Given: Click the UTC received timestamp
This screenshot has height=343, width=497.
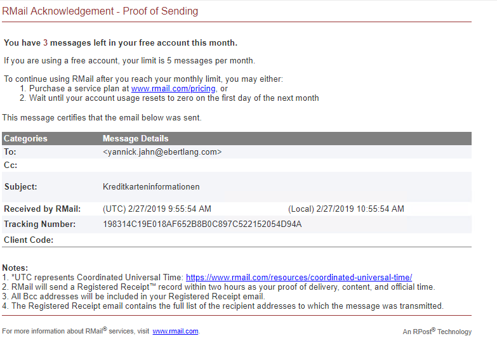Looking at the screenshot, I should click(x=157, y=209).
